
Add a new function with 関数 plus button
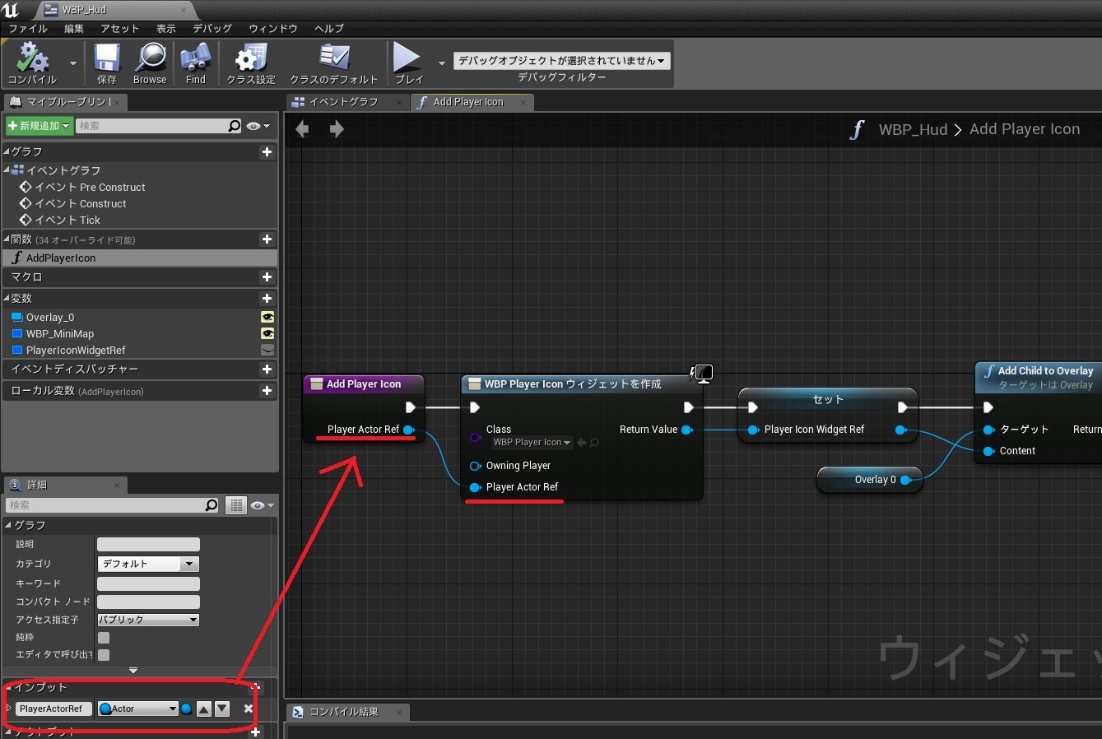(267, 239)
